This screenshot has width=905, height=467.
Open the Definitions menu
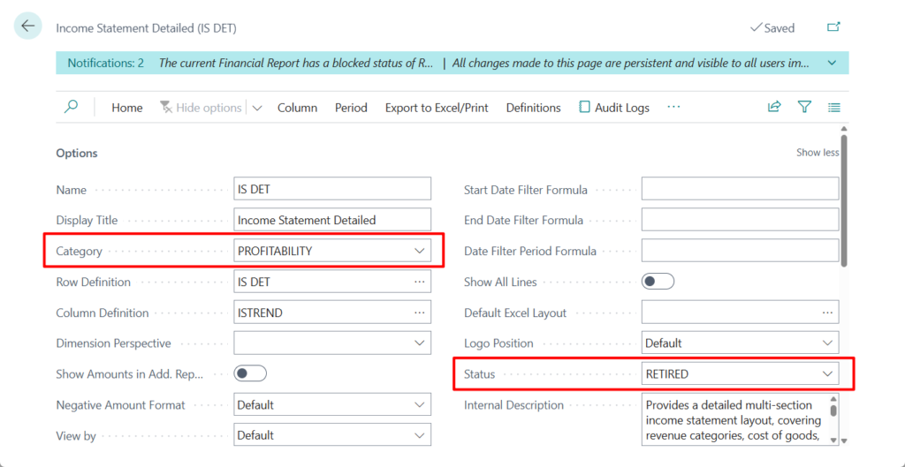tap(533, 108)
